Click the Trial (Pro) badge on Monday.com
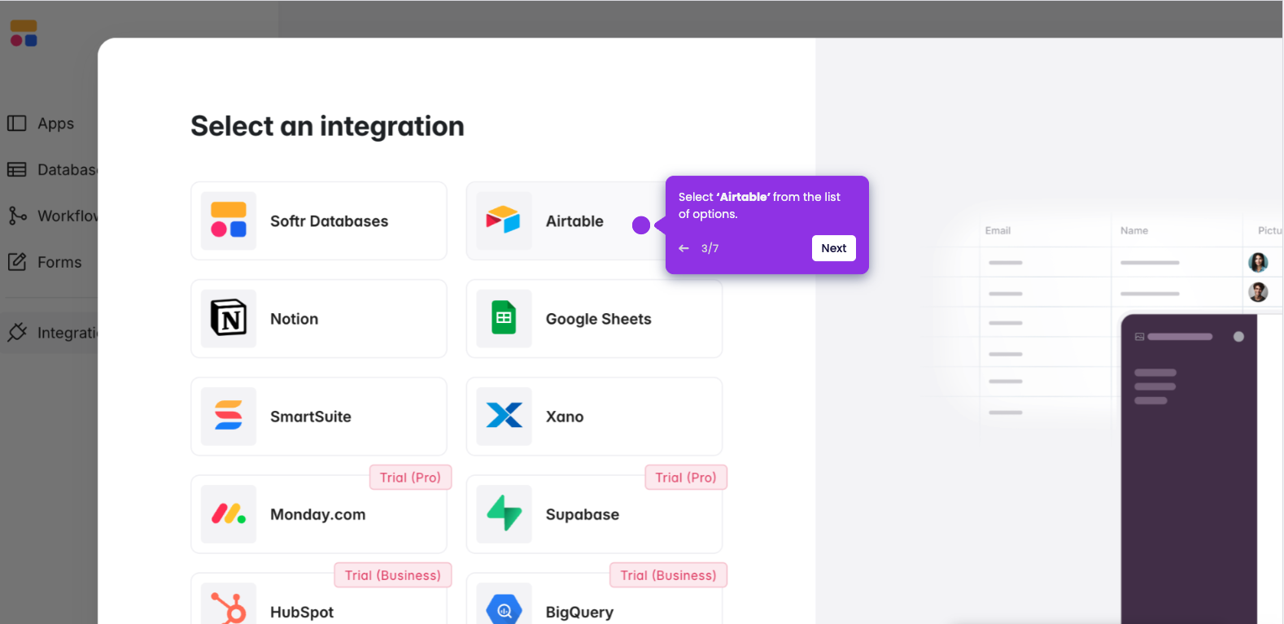The image size is (1284, 624). tap(410, 478)
